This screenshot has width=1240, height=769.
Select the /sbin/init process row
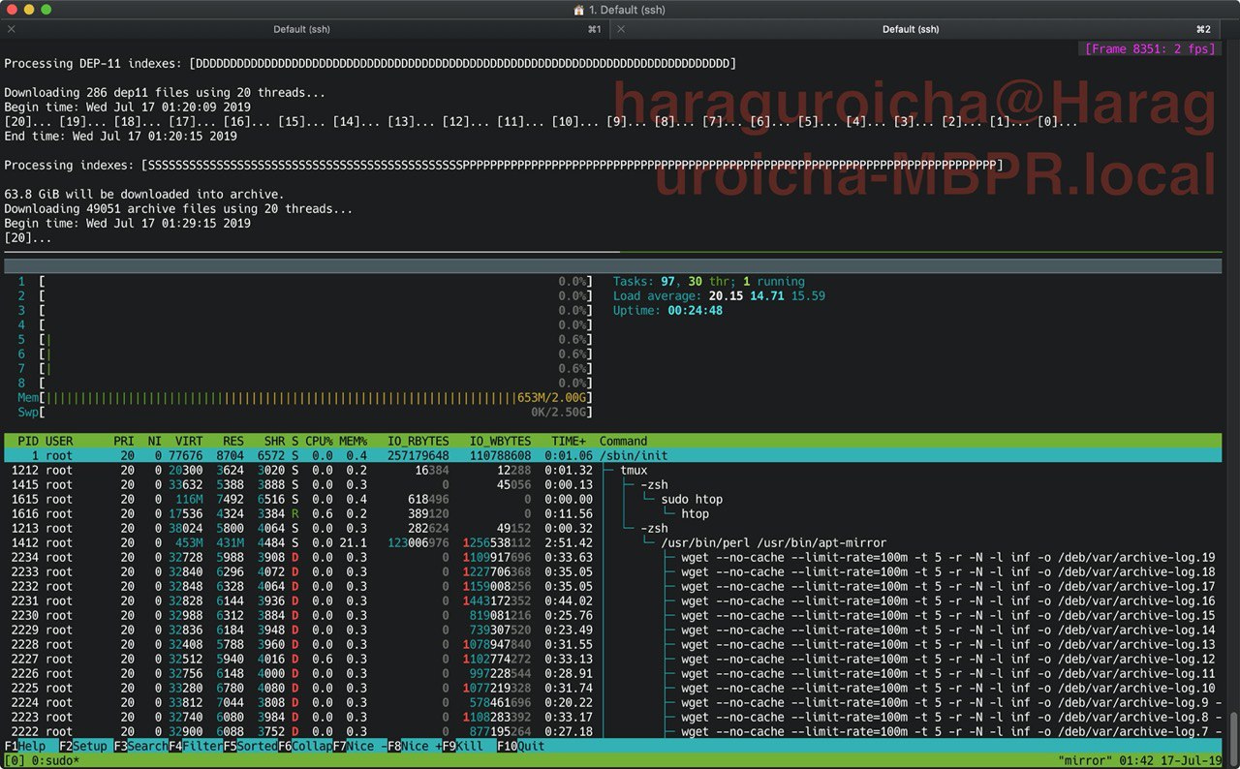point(612,455)
